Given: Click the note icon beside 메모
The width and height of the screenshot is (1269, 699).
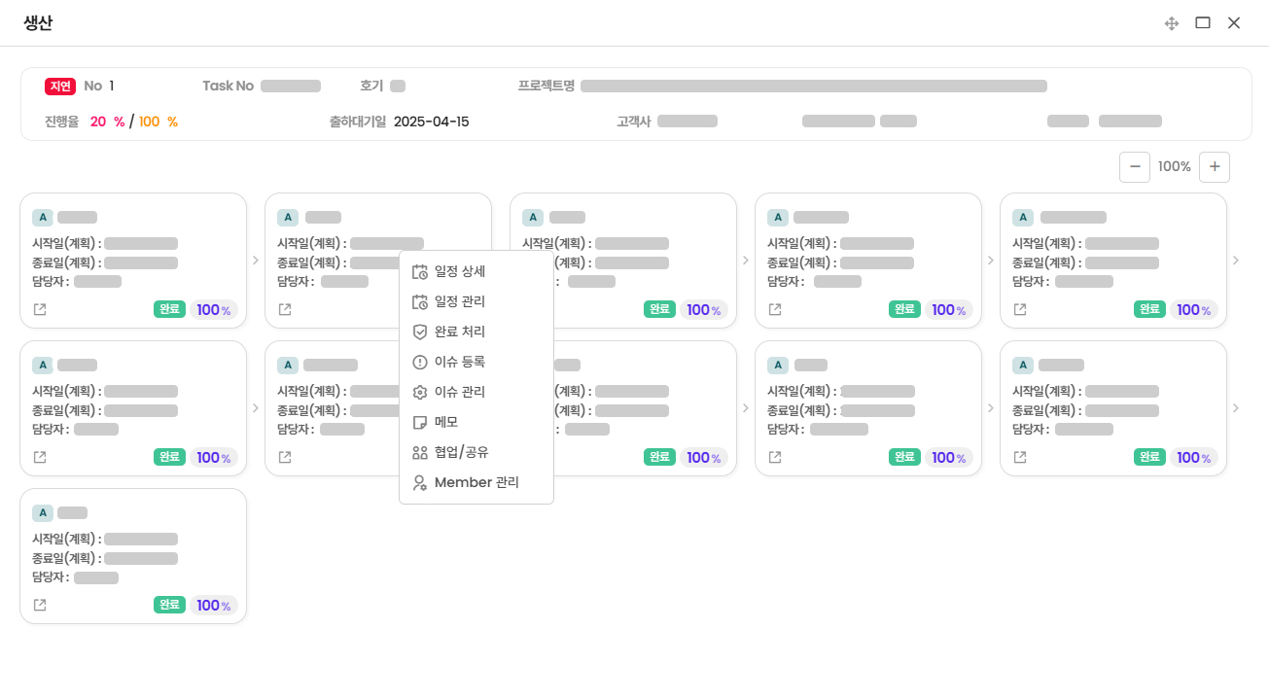Looking at the screenshot, I should point(420,422).
